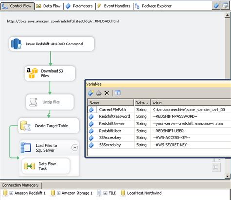Image resolution: width=231 pixels, height=200 pixels.
Task: Select the Issue Redshift UNLOAD Command task
Action: click(52, 44)
